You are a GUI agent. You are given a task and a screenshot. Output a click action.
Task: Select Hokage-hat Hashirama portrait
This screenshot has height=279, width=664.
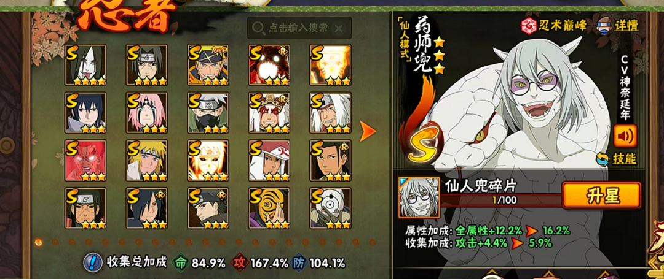pyautogui.click(x=269, y=161)
